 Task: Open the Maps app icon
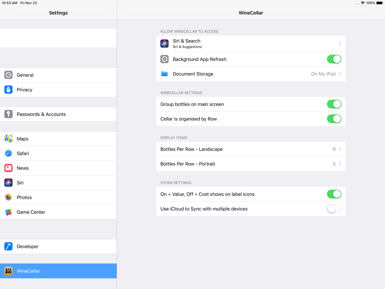(8, 139)
